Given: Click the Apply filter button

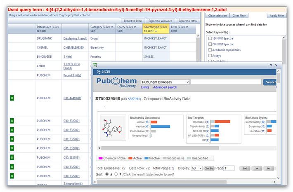Looking at the screenshot, I should point(276,16).
